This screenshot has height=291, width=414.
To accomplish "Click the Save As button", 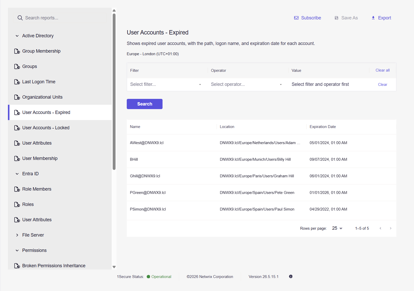I will [346, 18].
